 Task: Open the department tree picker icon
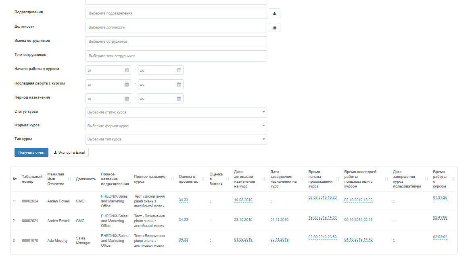[274, 13]
